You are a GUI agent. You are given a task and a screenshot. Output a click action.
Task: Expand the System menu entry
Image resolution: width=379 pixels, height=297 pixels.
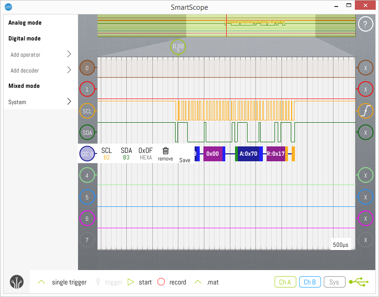(x=40, y=102)
